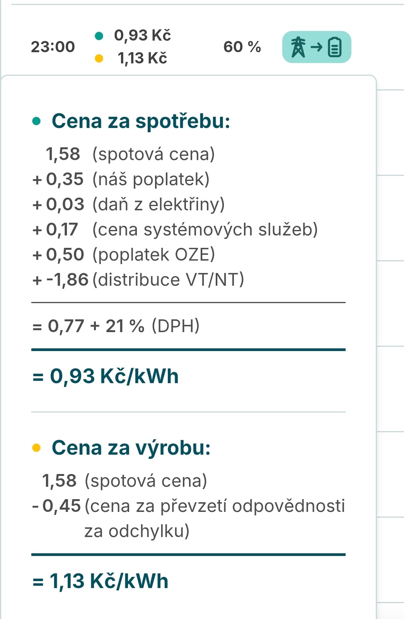404x619 pixels.
Task: Click the daň z elektřiny line
Action: tap(128, 205)
